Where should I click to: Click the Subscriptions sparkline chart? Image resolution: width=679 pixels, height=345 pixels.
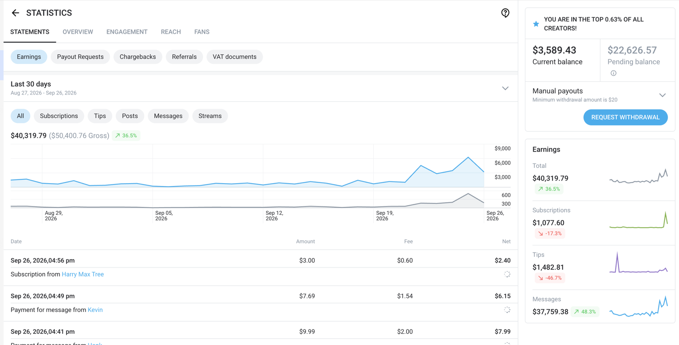[x=639, y=220]
